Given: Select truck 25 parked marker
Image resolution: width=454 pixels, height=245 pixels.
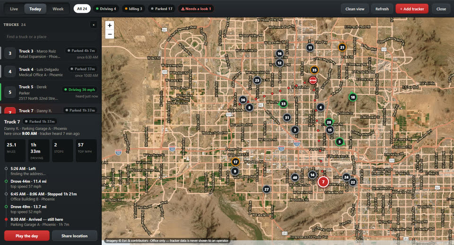Looking at the screenshot, I should 257,80.
